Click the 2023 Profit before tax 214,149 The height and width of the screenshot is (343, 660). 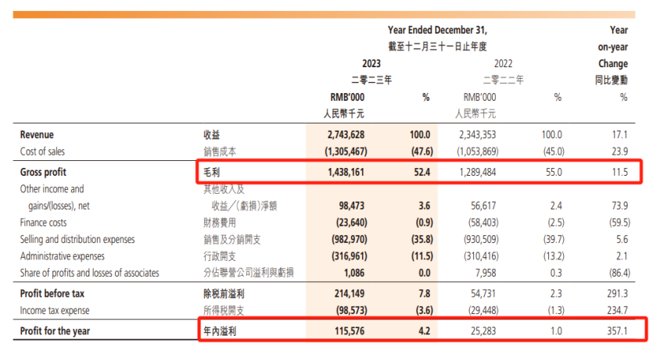click(346, 295)
